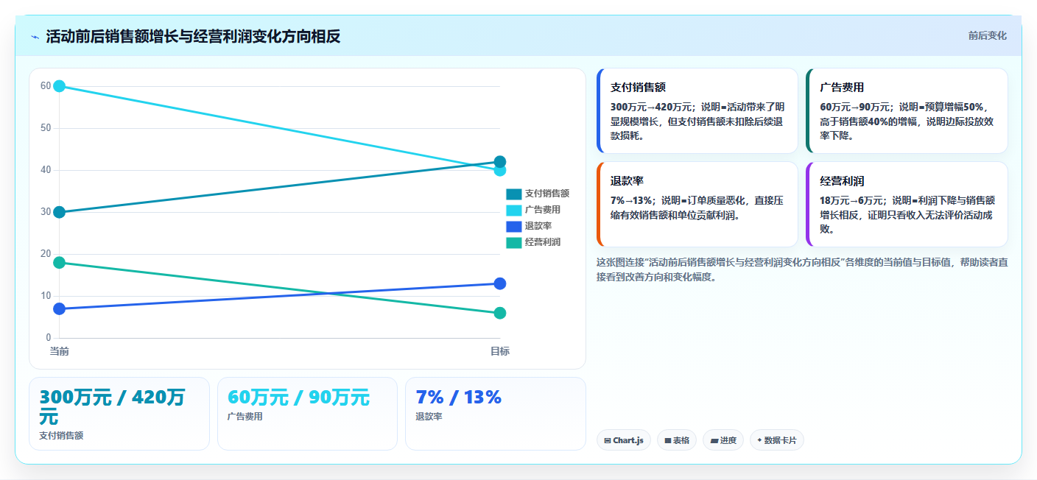Click the 60万元 / 90万元 stat value
Screen dimensions: 1037x480
tap(298, 398)
